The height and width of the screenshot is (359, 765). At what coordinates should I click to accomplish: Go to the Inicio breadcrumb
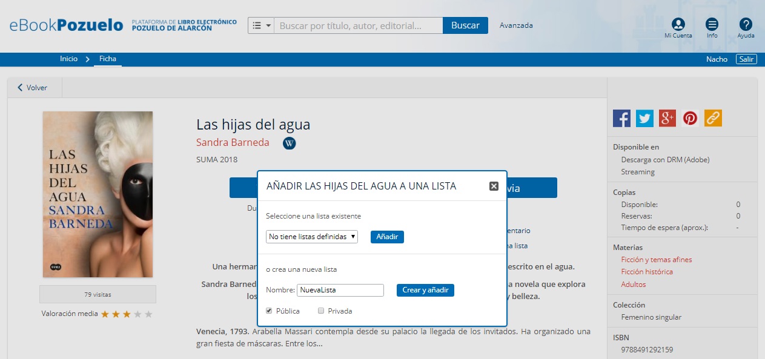(68, 59)
